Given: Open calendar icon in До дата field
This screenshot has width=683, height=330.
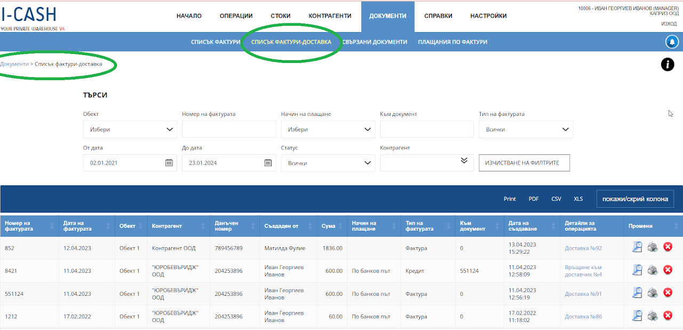Looking at the screenshot, I should click(268, 163).
